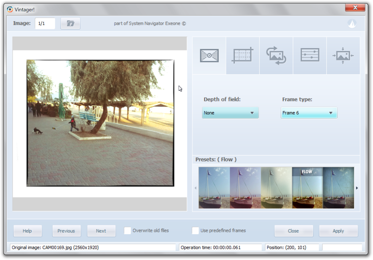Expand the Depth of field dropdown

tap(230, 113)
